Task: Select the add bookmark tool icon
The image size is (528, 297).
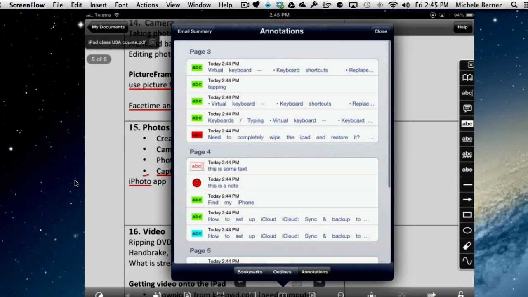Action: point(467,78)
